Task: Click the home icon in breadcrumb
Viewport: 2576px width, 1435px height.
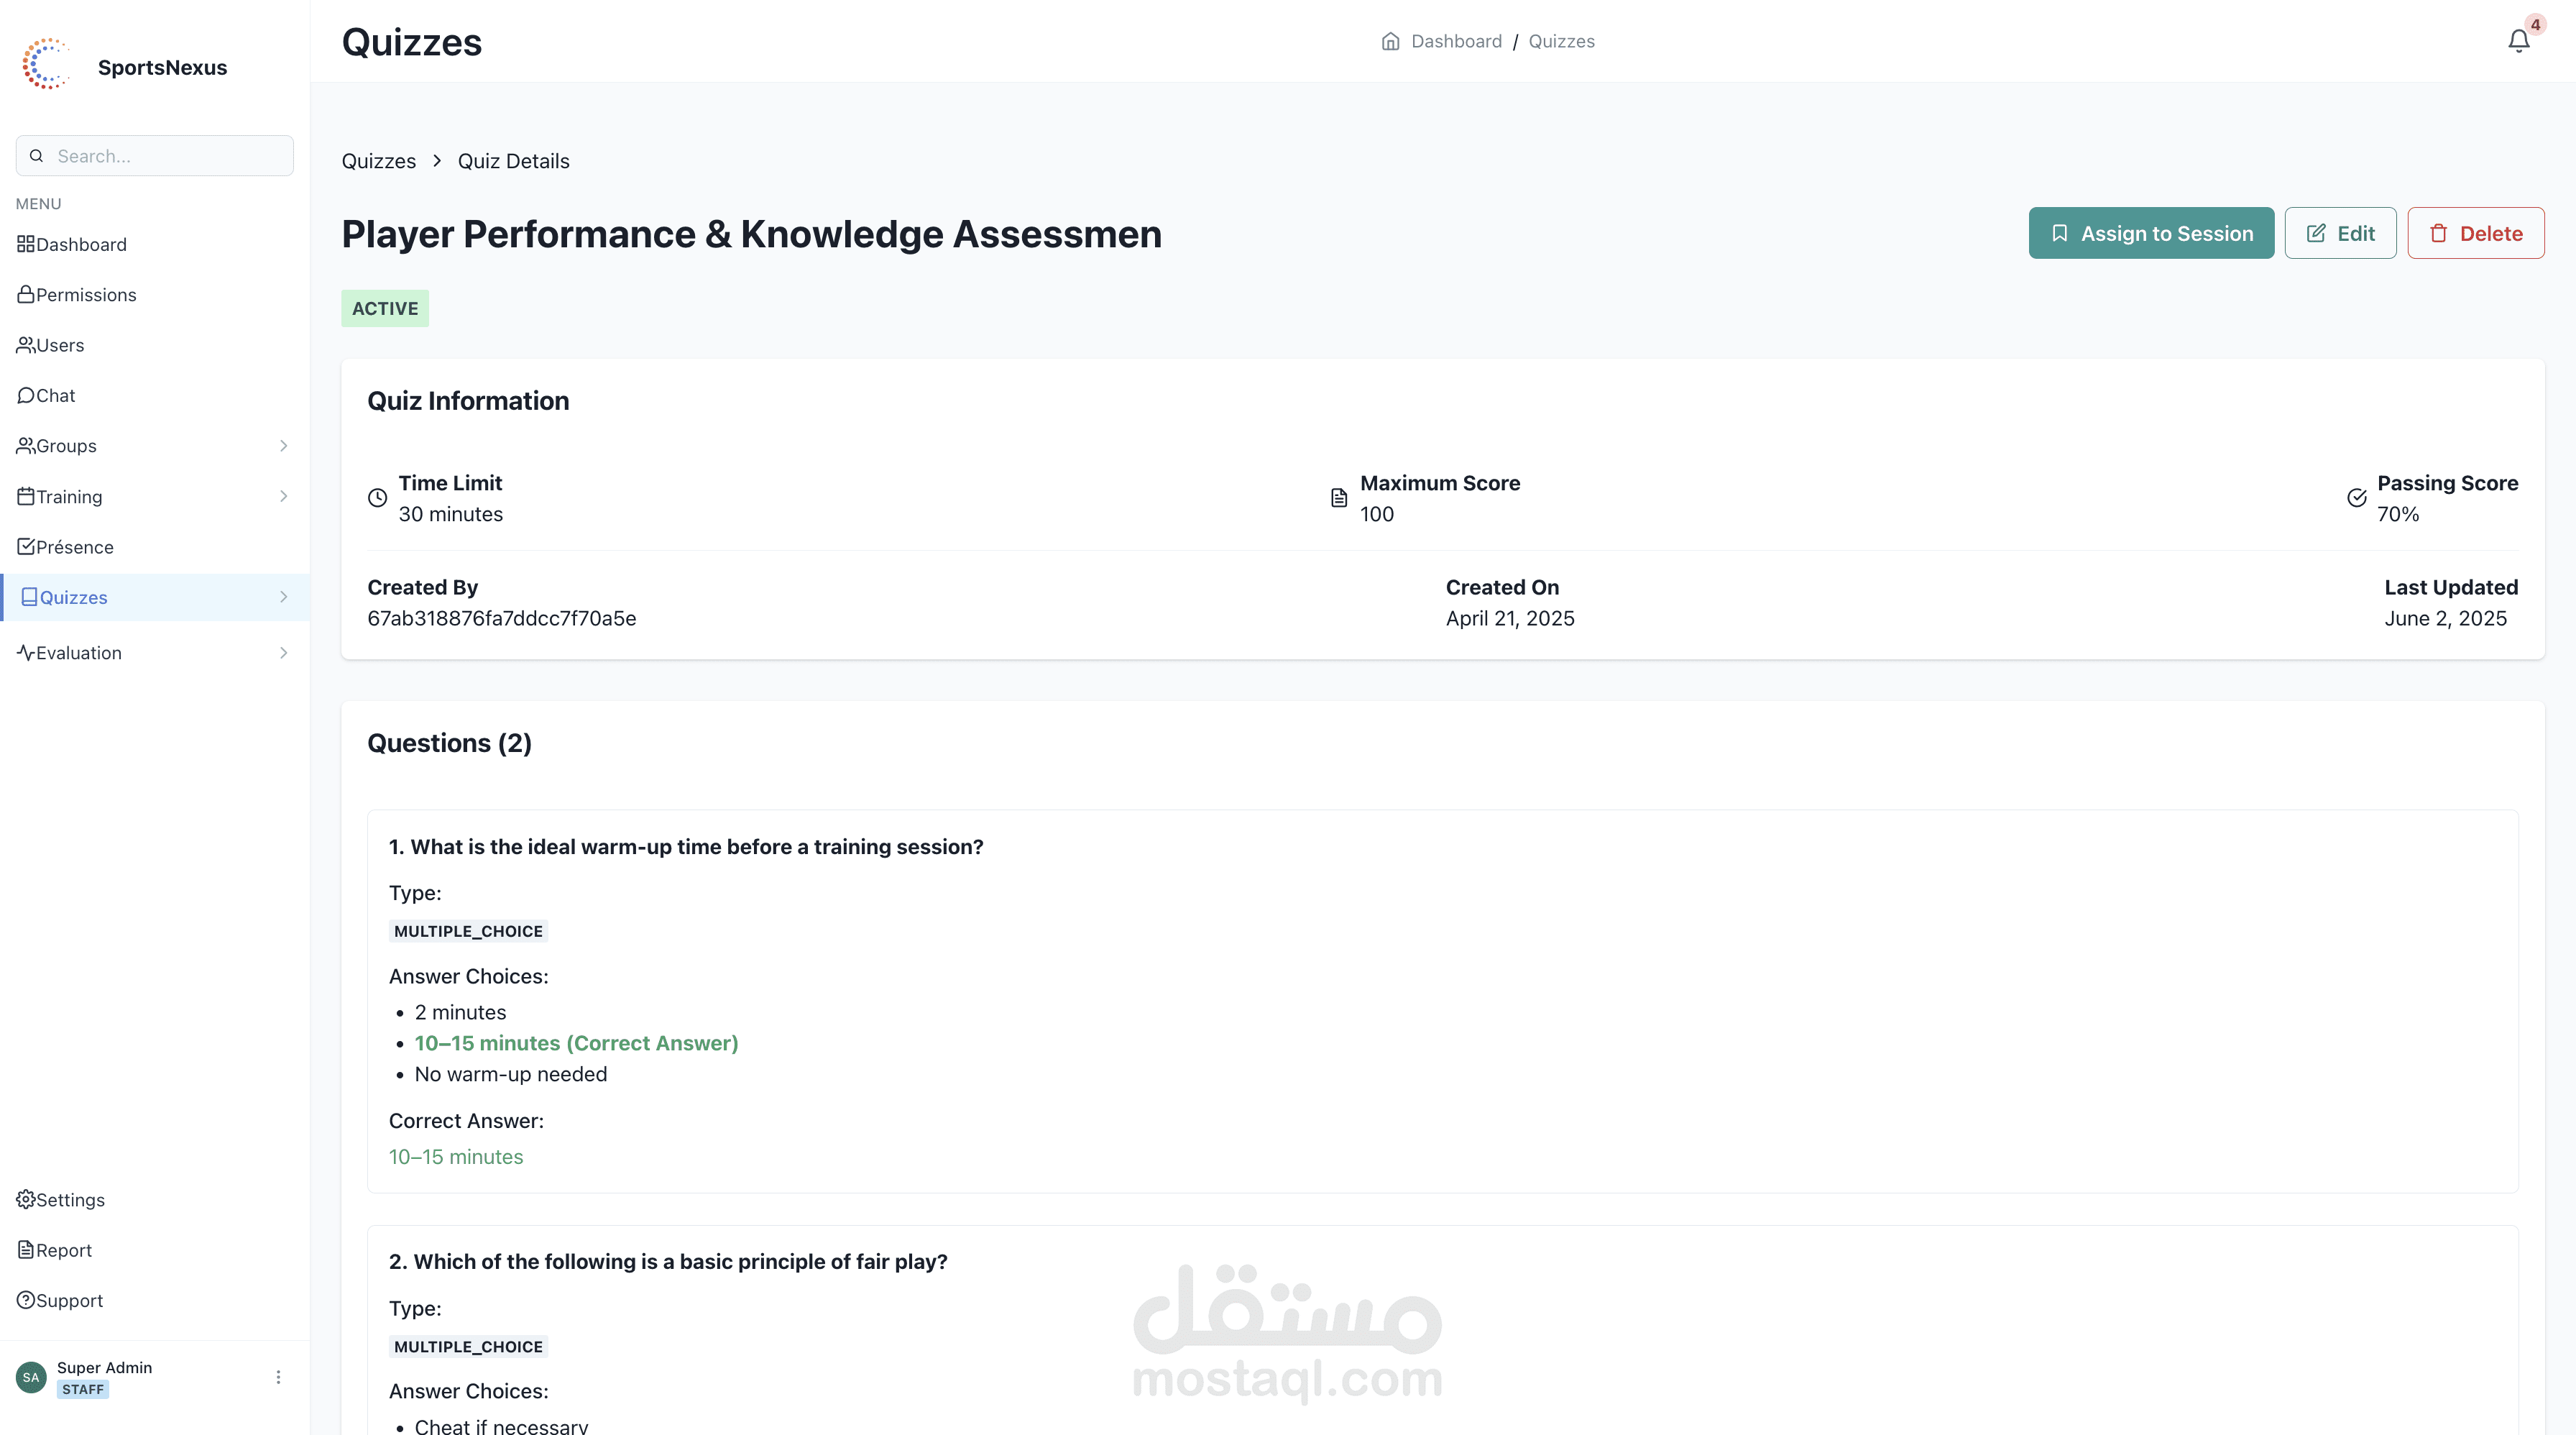Action: [1390, 41]
